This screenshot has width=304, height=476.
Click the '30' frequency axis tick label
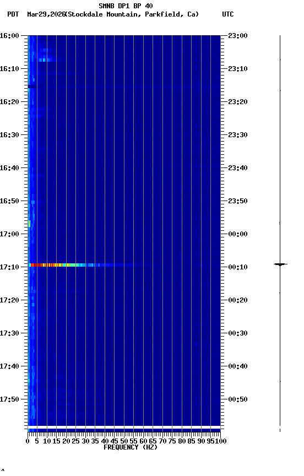coord(85,441)
